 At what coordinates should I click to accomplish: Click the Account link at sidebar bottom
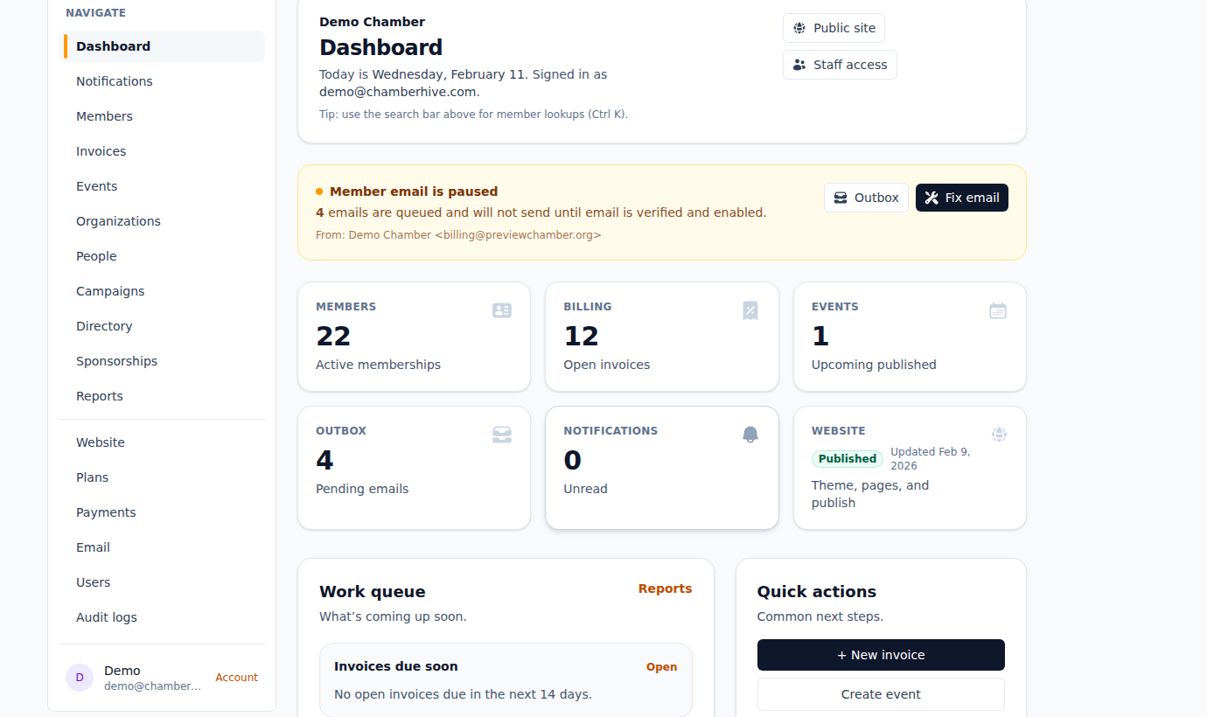coord(236,677)
